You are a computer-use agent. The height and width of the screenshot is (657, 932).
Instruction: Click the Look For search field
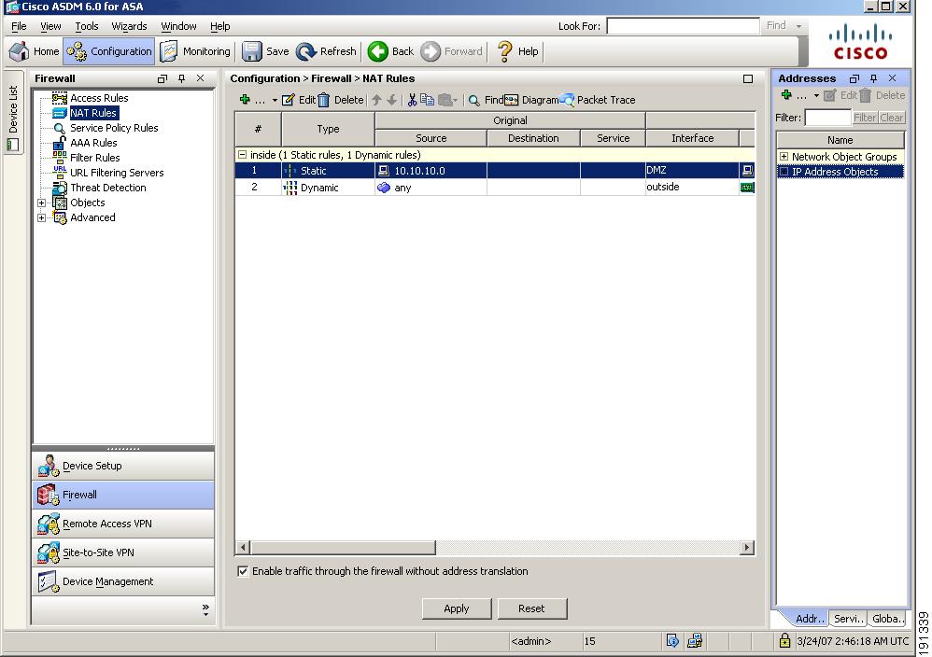coord(683,26)
